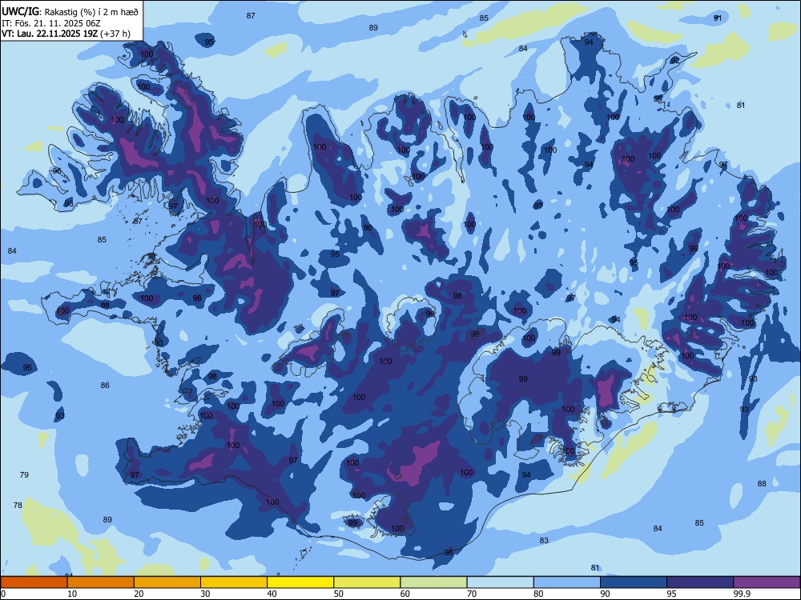Click the humidity value 91 on the map
This screenshot has width=801, height=600.
coord(717,18)
